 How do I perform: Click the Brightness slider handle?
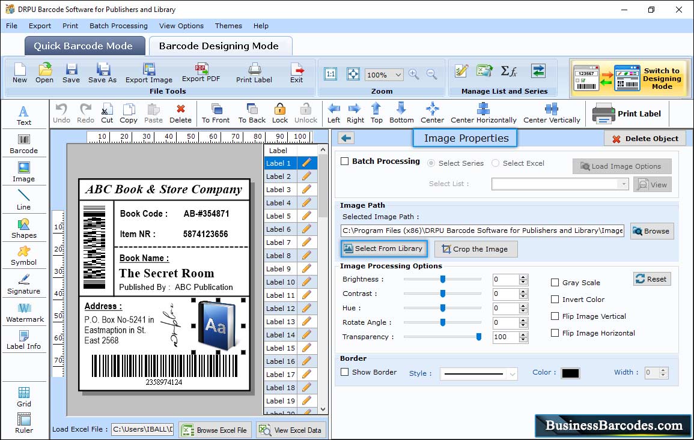443,279
